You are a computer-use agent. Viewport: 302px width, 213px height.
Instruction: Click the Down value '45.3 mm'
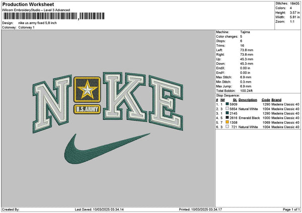247,64
